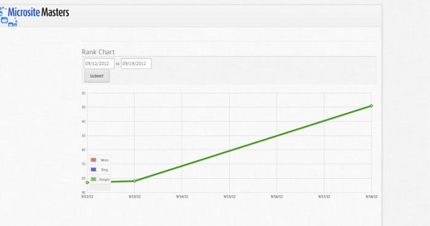Screen dimensions: 430x226
Task: Click the red Yahoo legend swatch
Action: pos(93,160)
